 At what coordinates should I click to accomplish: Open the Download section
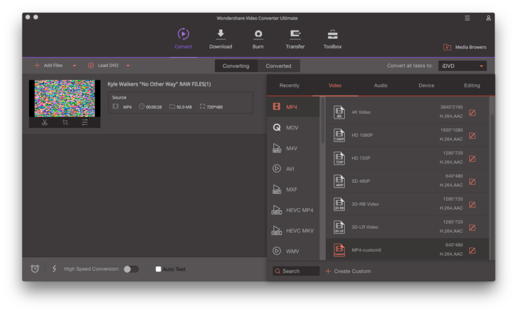click(221, 39)
